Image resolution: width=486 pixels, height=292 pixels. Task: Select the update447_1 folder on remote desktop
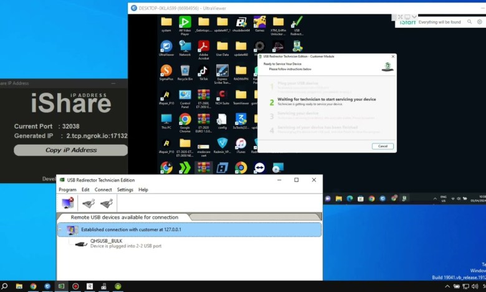(x=222, y=24)
